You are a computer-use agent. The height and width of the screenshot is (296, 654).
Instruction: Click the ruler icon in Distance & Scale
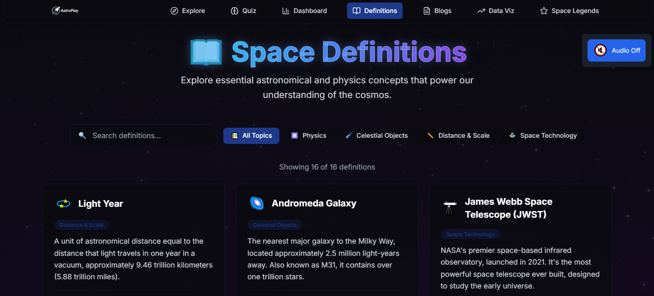click(x=430, y=136)
